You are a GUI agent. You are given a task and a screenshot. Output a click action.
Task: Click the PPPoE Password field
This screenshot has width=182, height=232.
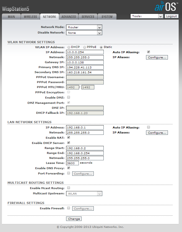[85, 82]
